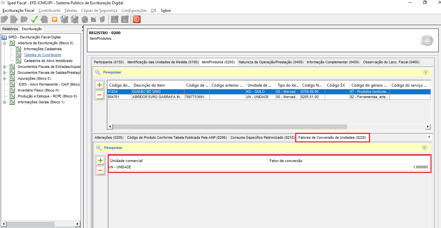Image resolution: width=441 pixels, height=228 pixels.
Task: Click the items table horizontal scrollbar
Action: [x=230, y=127]
